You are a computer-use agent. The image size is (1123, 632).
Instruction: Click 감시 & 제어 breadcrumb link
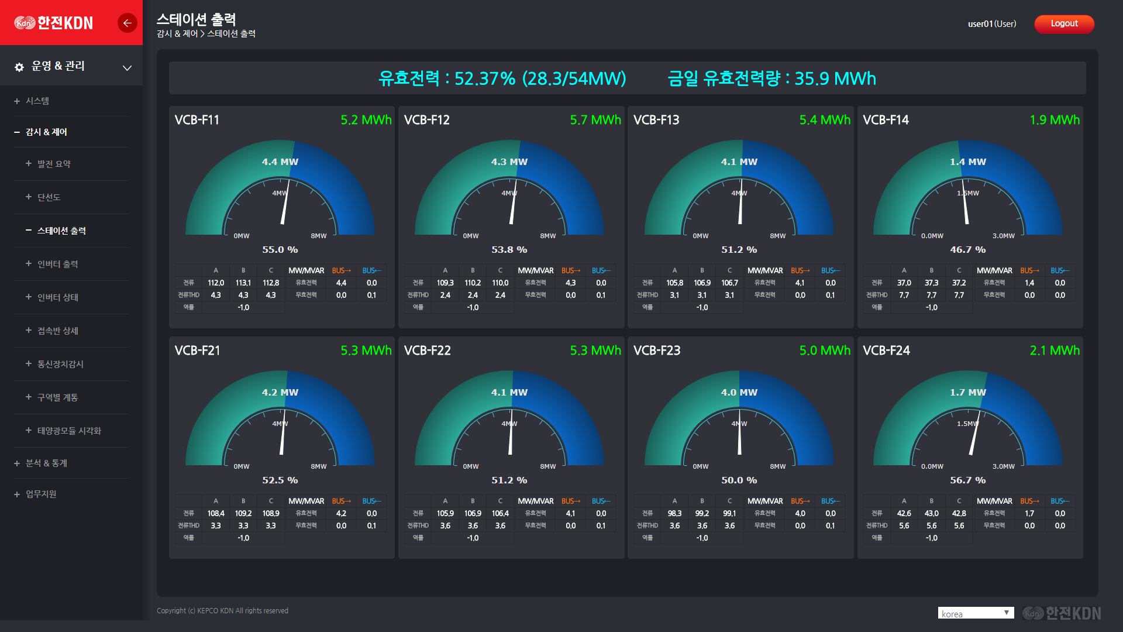(x=177, y=34)
